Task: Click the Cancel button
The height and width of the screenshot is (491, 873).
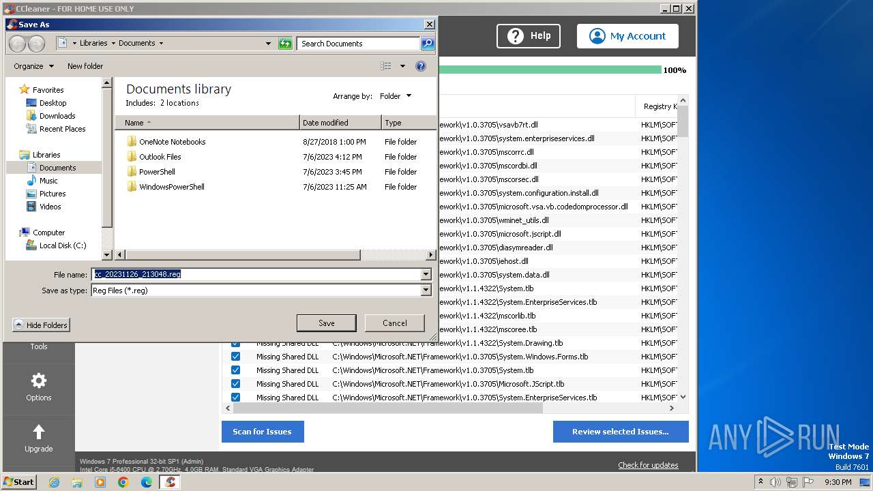Action: (395, 323)
